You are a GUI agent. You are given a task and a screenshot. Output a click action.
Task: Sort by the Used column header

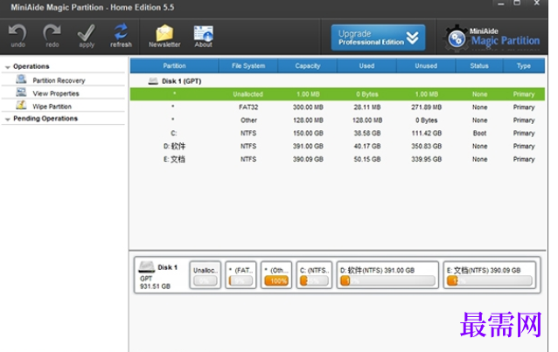click(x=366, y=66)
